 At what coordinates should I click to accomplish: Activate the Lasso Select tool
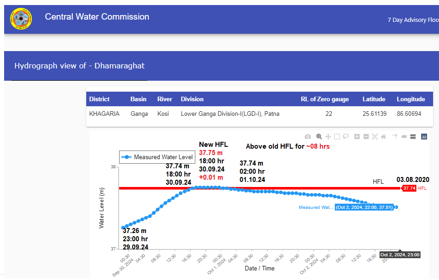click(x=346, y=136)
